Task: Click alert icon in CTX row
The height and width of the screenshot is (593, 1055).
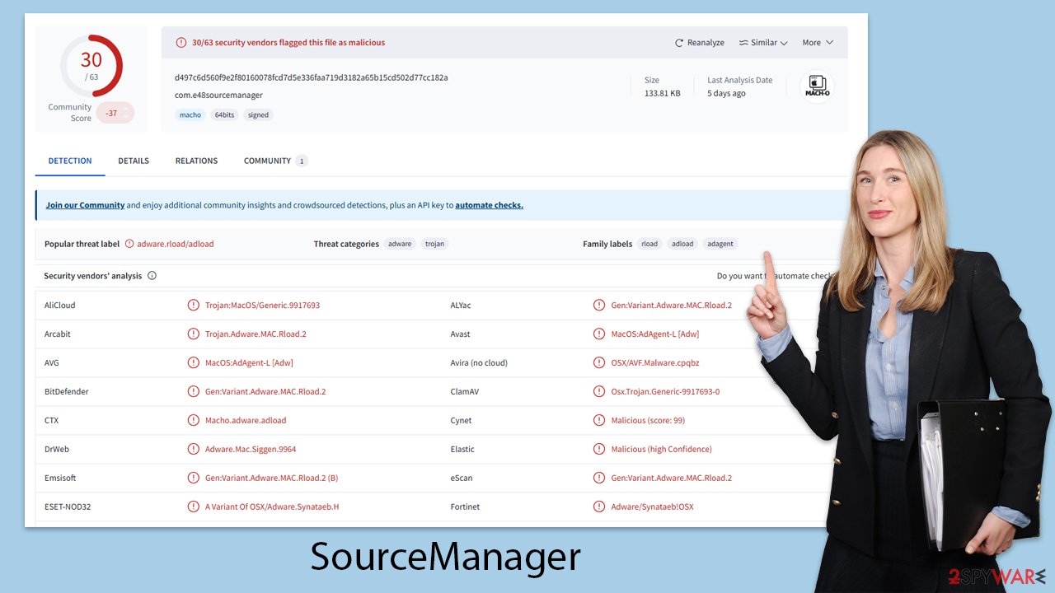Action: pos(194,420)
